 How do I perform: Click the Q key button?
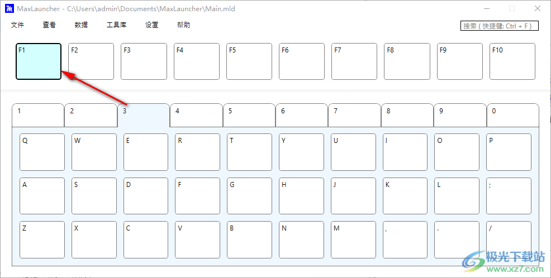tap(42, 152)
